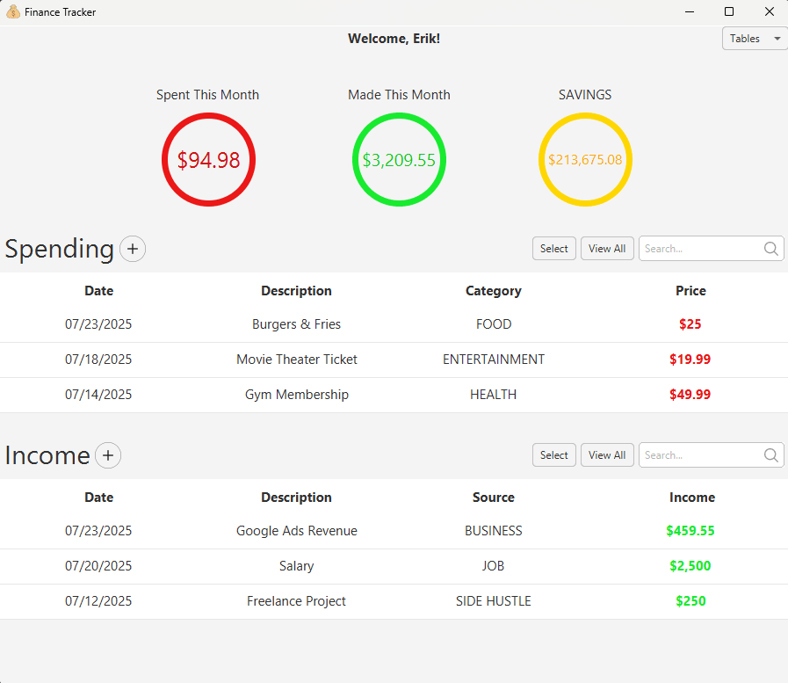The image size is (788, 683).
Task: Click the plus icon next to Income
Action: [108, 455]
